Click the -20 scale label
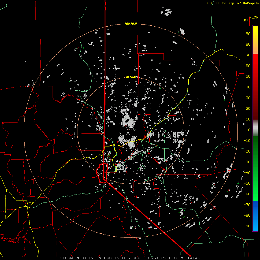Viewport: 260px width, 260px height. [247, 151]
